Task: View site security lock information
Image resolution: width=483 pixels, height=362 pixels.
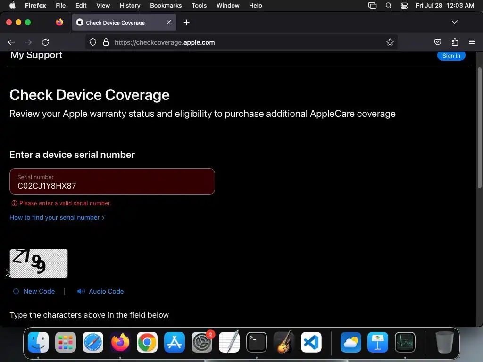Action: click(106, 42)
